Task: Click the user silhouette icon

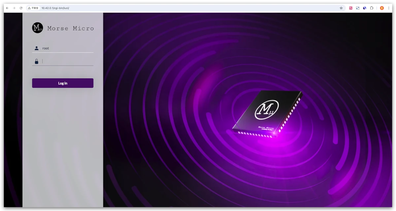Action: pos(37,48)
